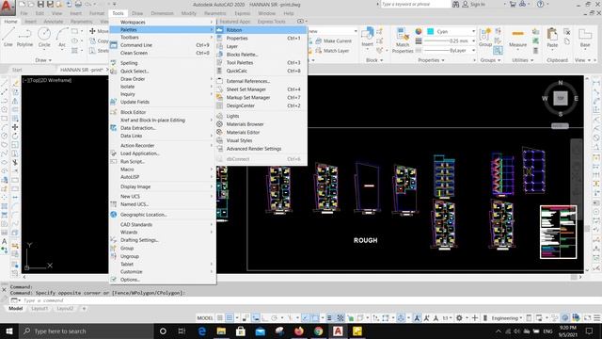Screen dimensions: 602x339
Task: Toggle Polar Tracking in status bar
Action: (x=274, y=318)
